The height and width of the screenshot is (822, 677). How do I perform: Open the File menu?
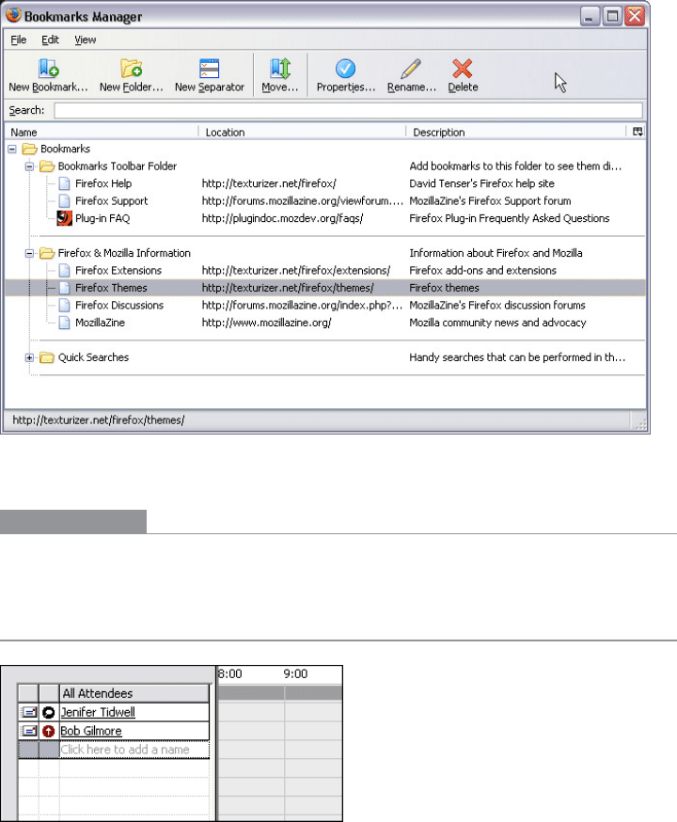pos(19,40)
